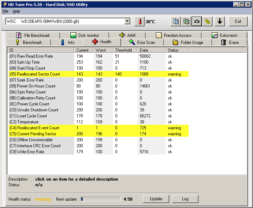Image resolution: width=253 pixels, height=208 pixels.
Task: Select the (09) Power On Hours Count row
Action: coord(99,86)
